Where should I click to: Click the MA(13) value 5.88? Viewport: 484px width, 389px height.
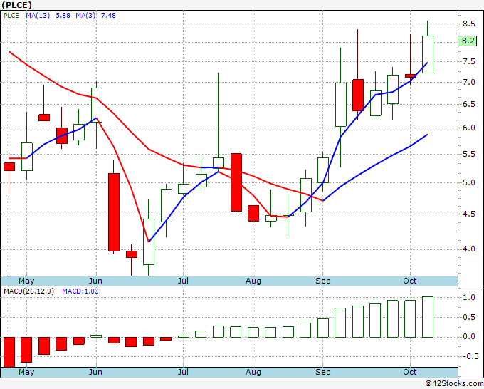point(63,16)
